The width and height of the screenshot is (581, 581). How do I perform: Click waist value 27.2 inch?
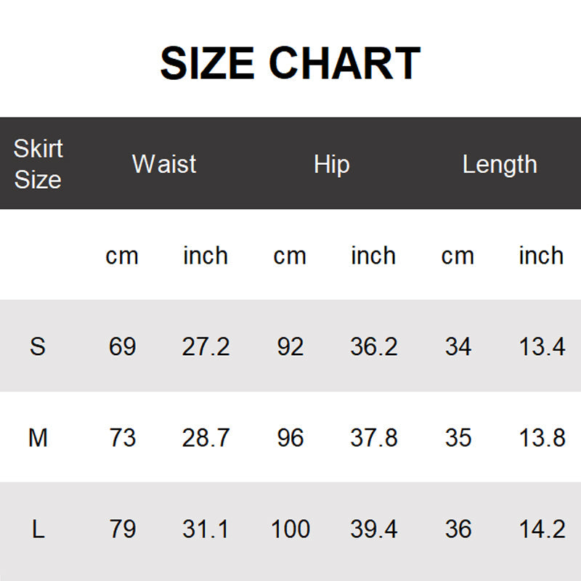[x=206, y=346]
